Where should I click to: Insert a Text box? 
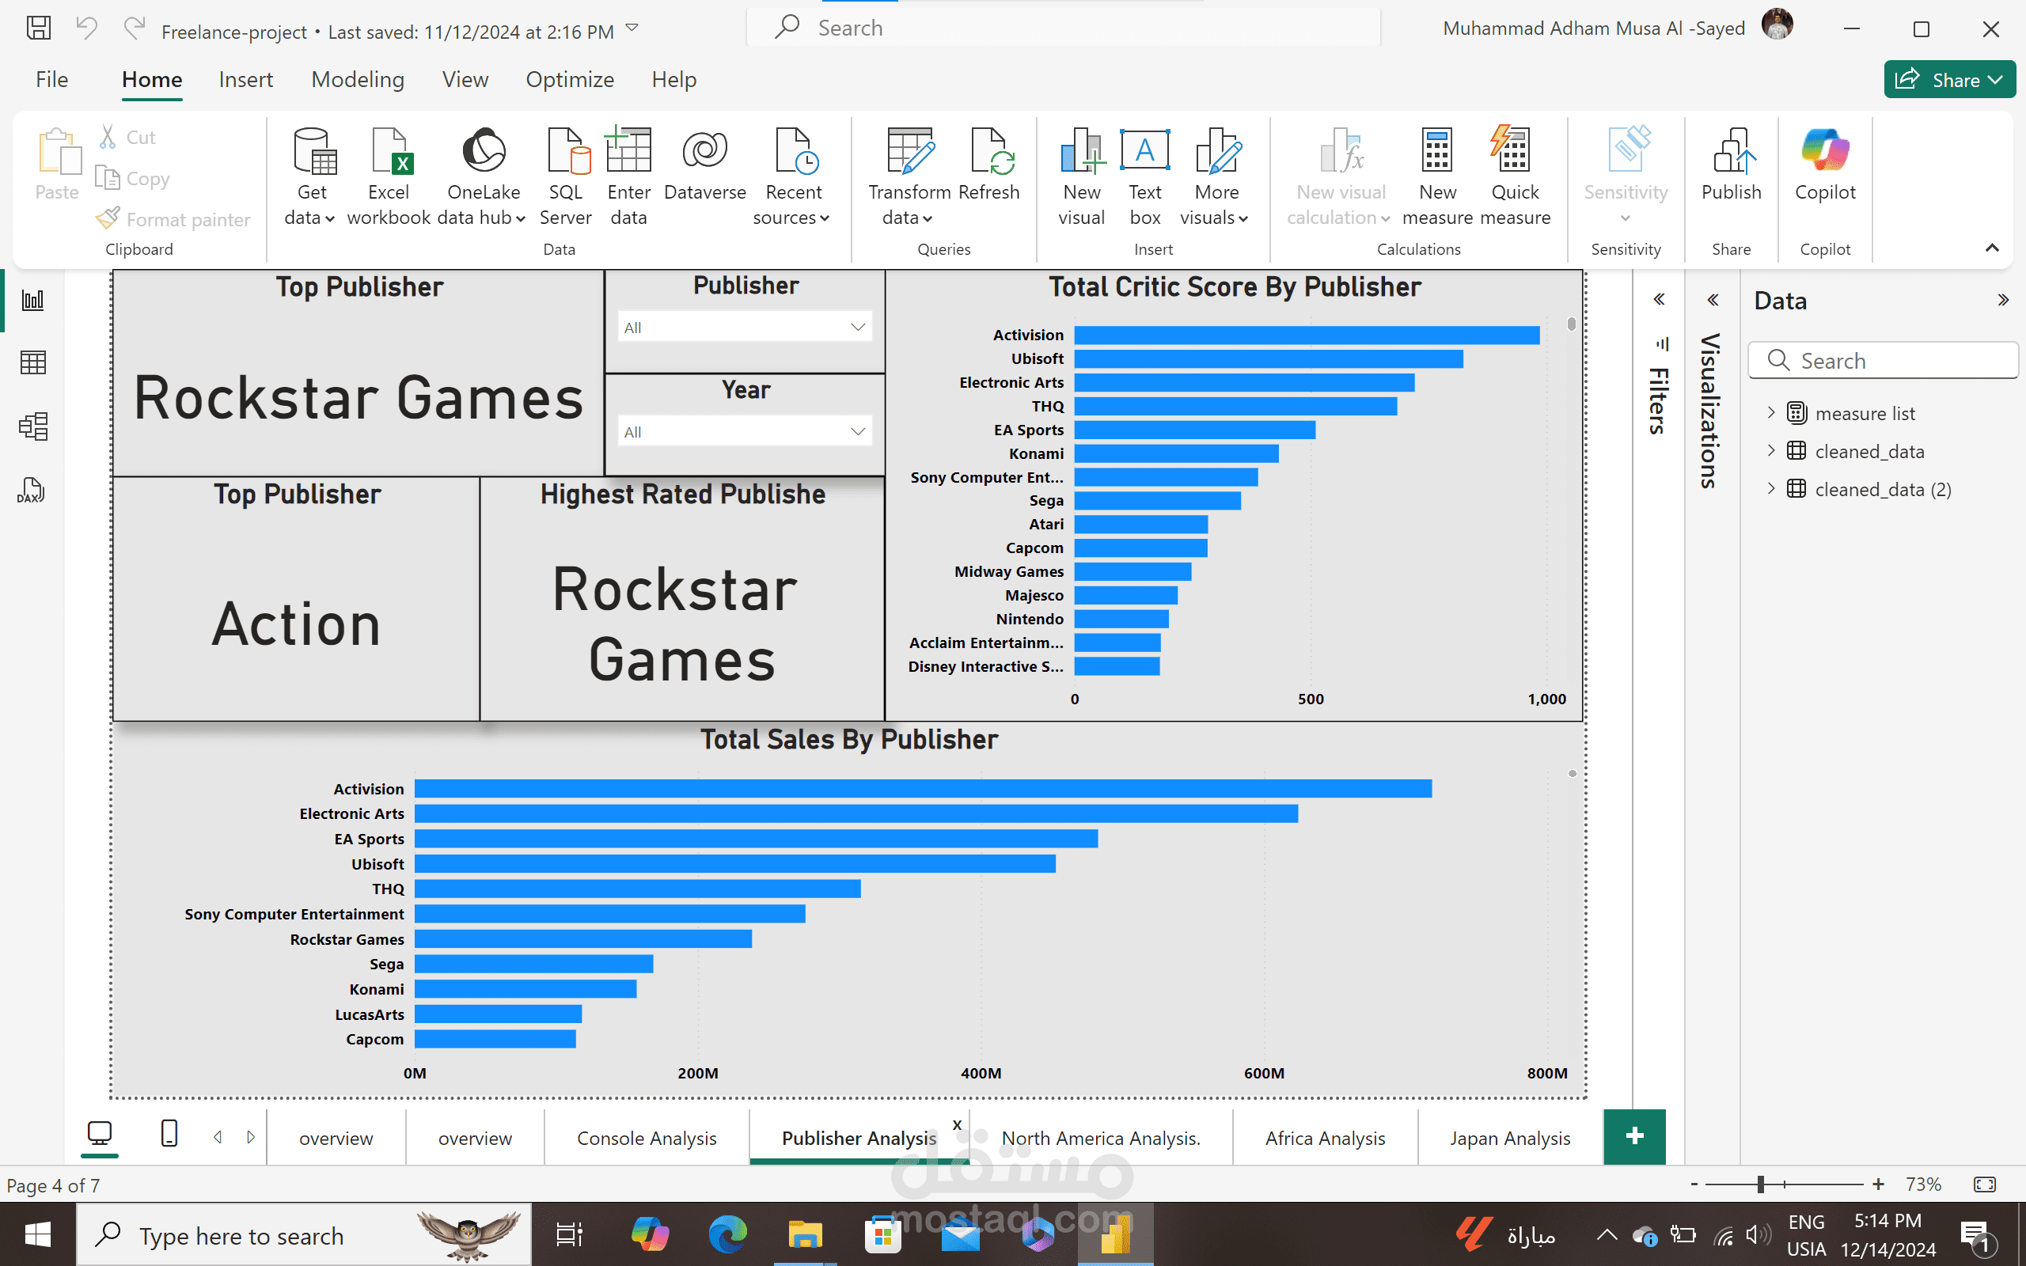(x=1144, y=176)
